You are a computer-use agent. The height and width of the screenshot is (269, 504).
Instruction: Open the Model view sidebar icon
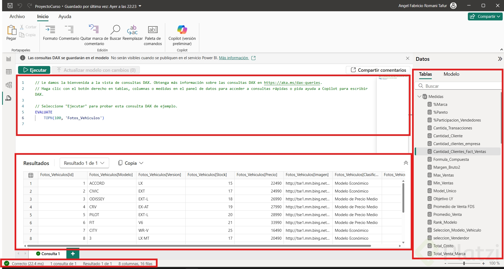click(x=9, y=85)
